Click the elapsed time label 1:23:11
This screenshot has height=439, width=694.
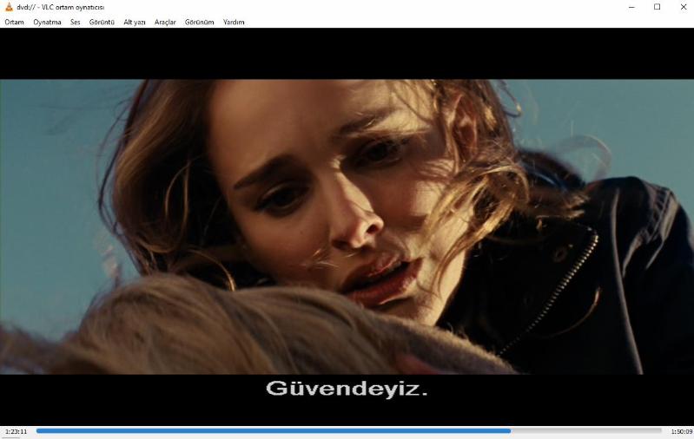(x=16, y=431)
